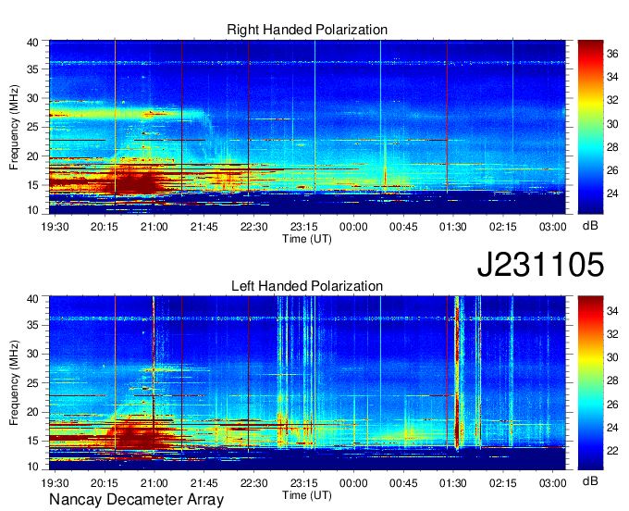Click the Right Handed plot's dB colorbar
629x511 pixels.
coord(590,127)
